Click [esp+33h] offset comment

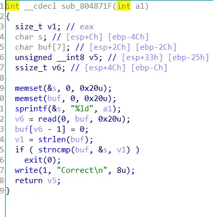point(143,57)
